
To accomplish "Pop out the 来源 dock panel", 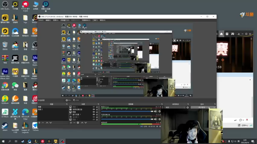I will coord(98,104).
